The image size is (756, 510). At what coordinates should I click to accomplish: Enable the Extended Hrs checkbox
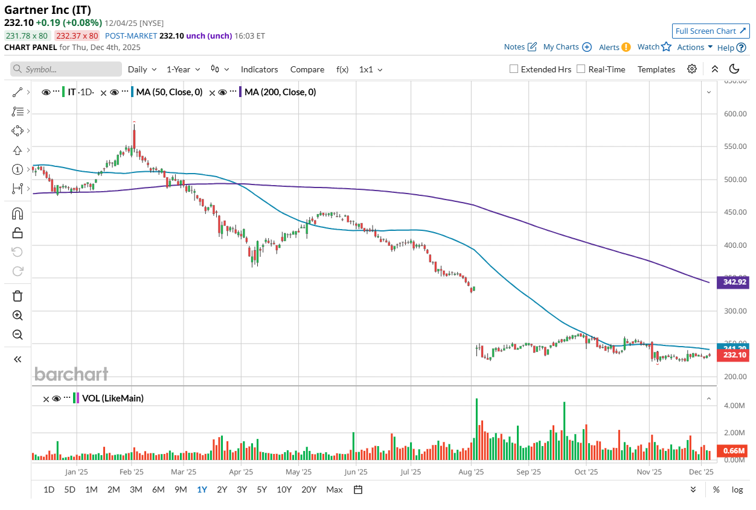click(x=514, y=69)
